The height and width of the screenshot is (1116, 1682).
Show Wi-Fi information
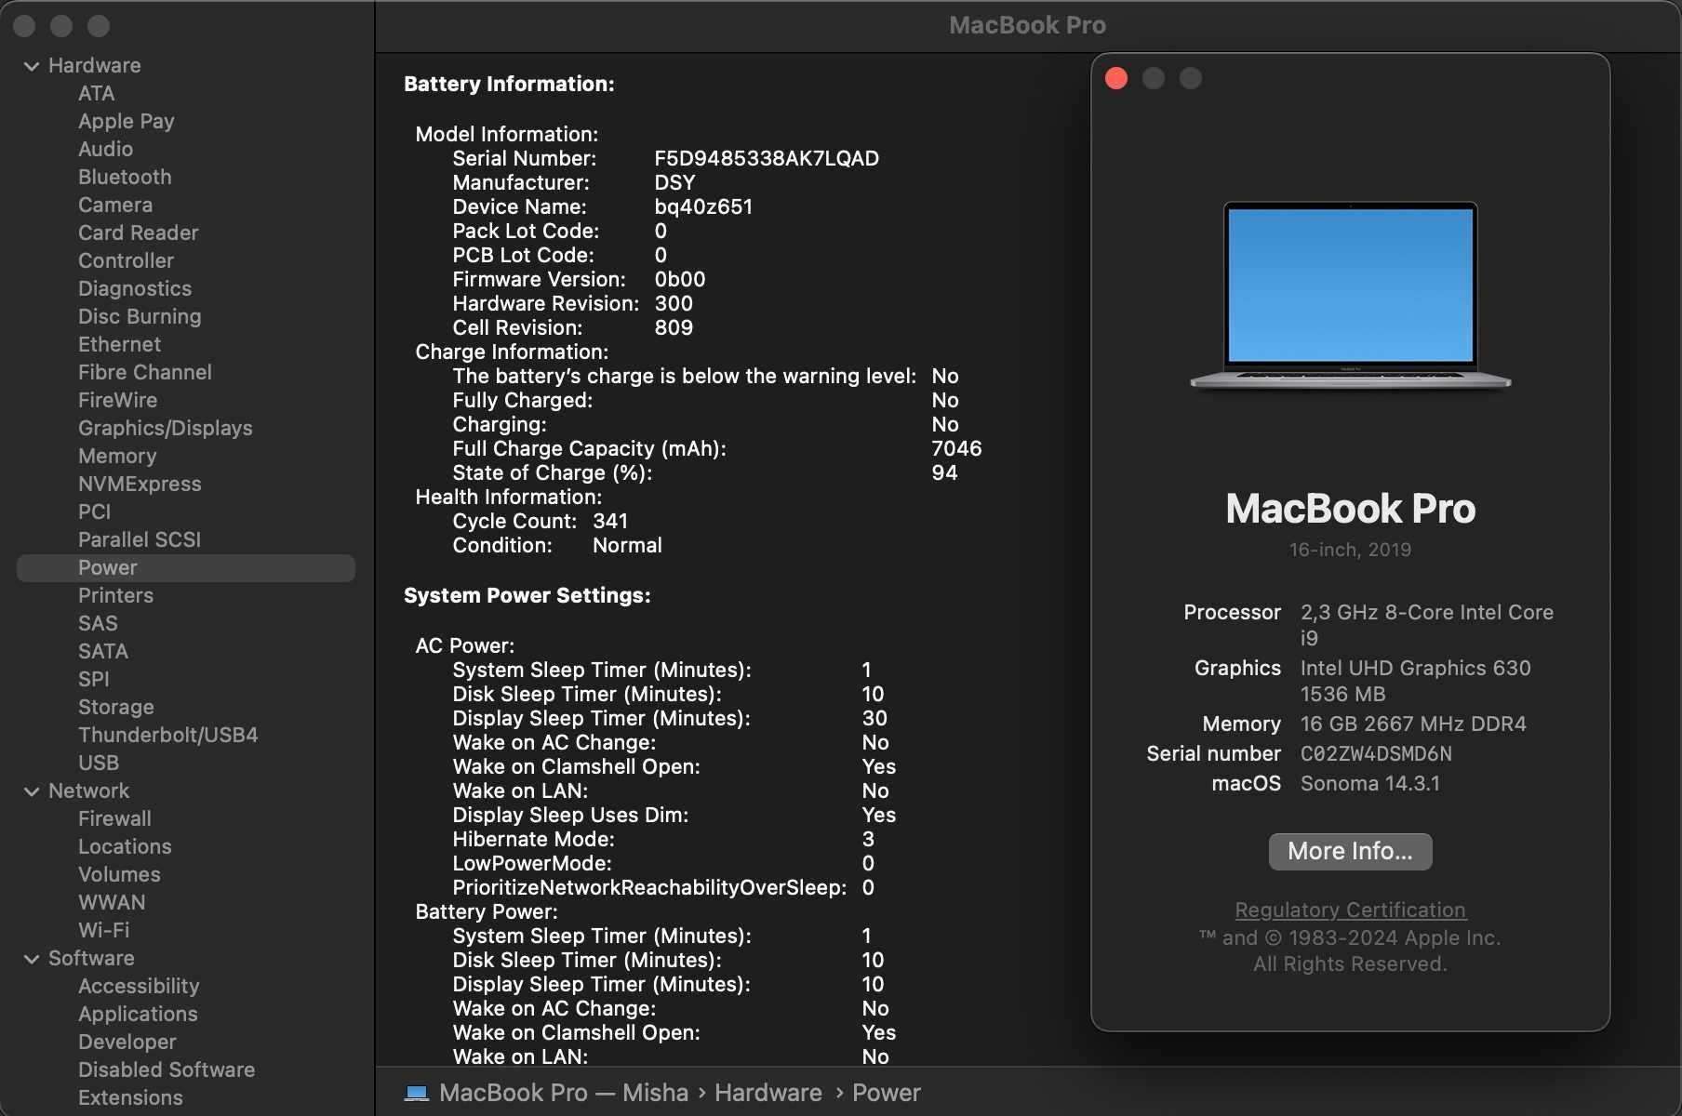point(104,930)
